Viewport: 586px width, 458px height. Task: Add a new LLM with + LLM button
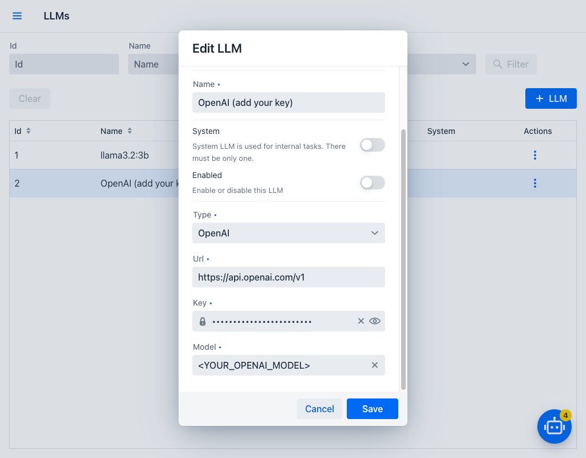point(551,98)
